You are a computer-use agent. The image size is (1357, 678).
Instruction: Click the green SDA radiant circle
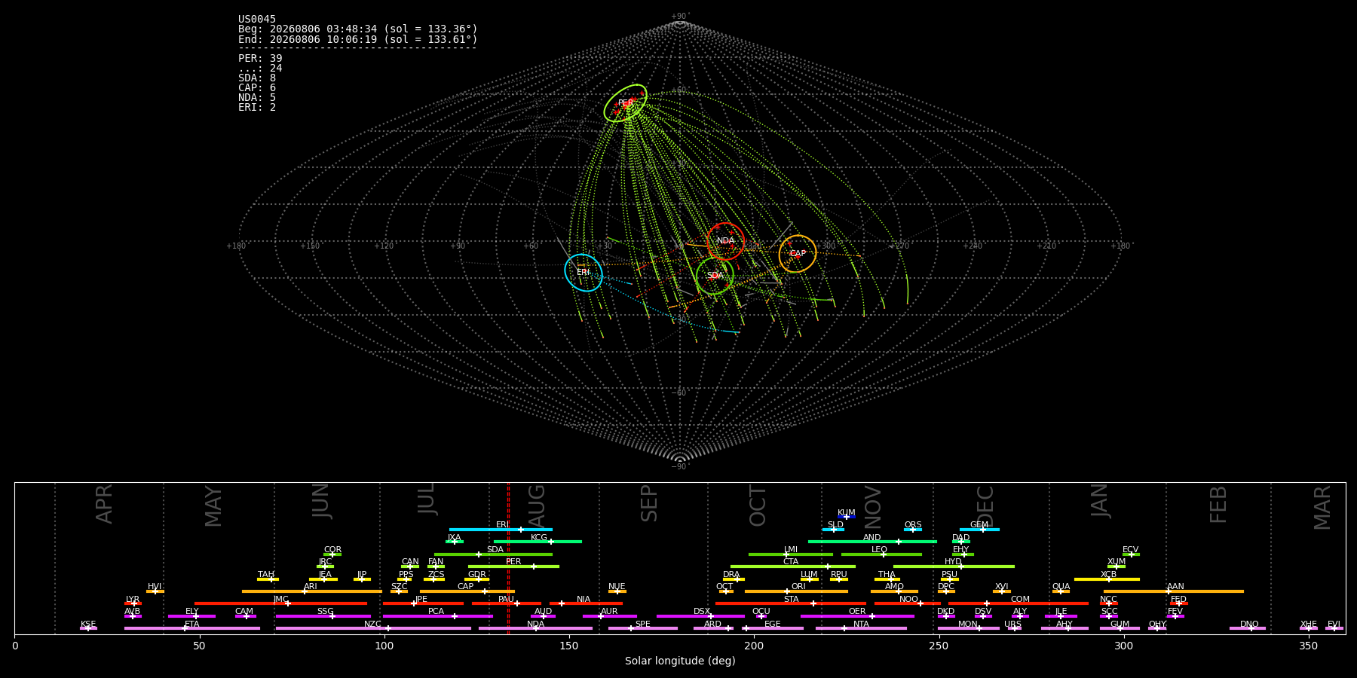[x=715, y=276]
